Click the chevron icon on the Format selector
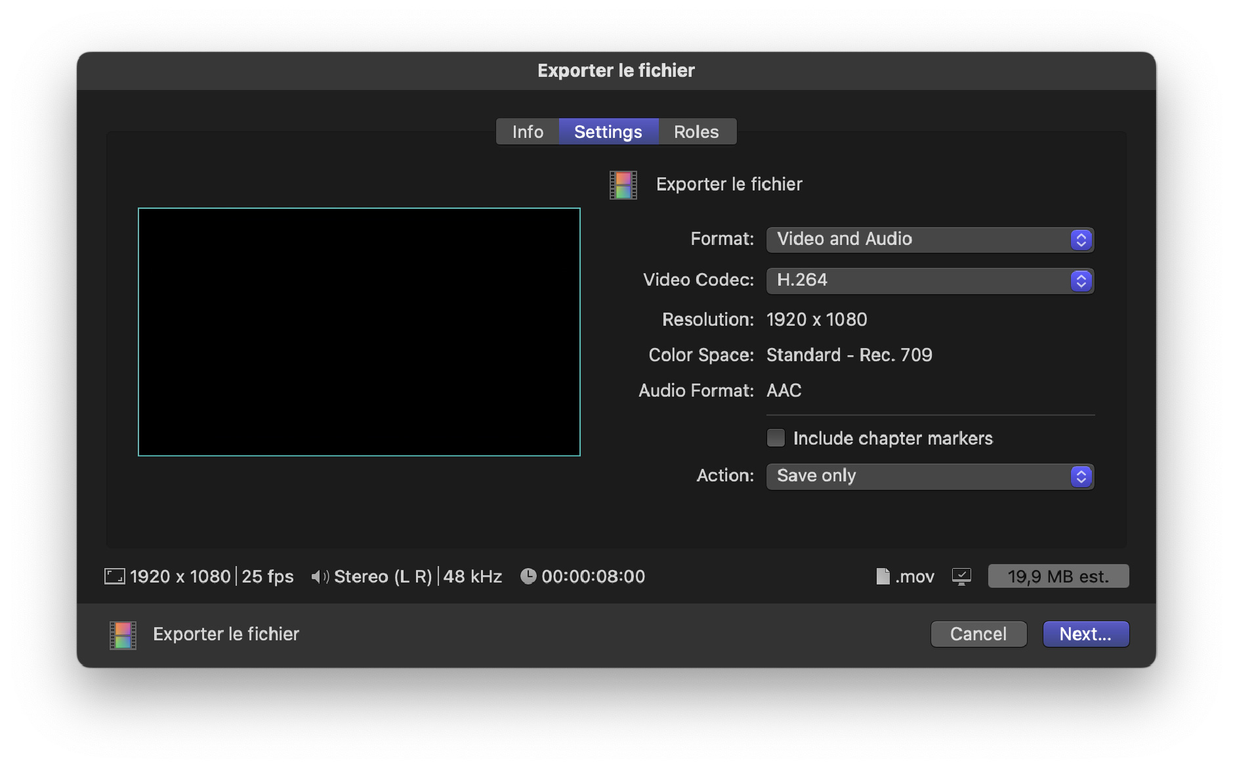Image resolution: width=1233 pixels, height=769 pixels. point(1080,240)
